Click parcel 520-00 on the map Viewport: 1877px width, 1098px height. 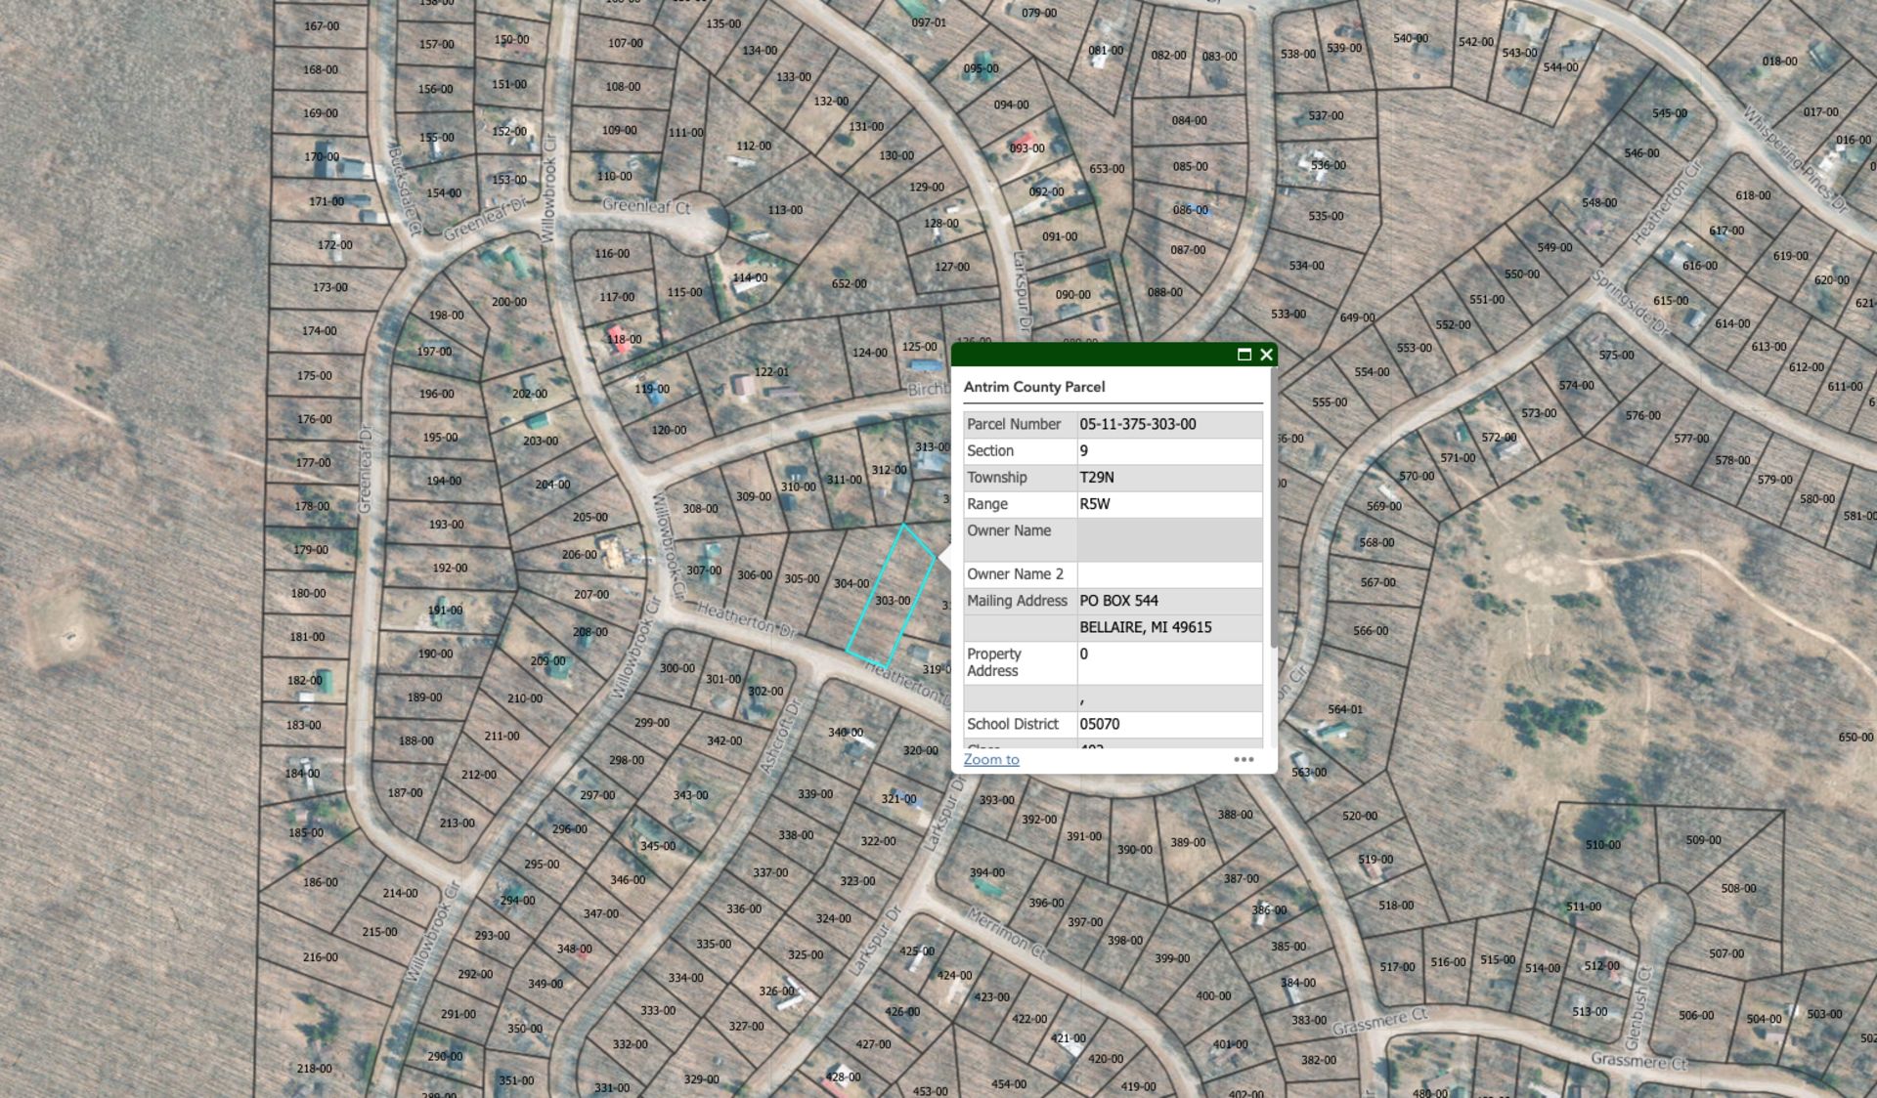1359,816
